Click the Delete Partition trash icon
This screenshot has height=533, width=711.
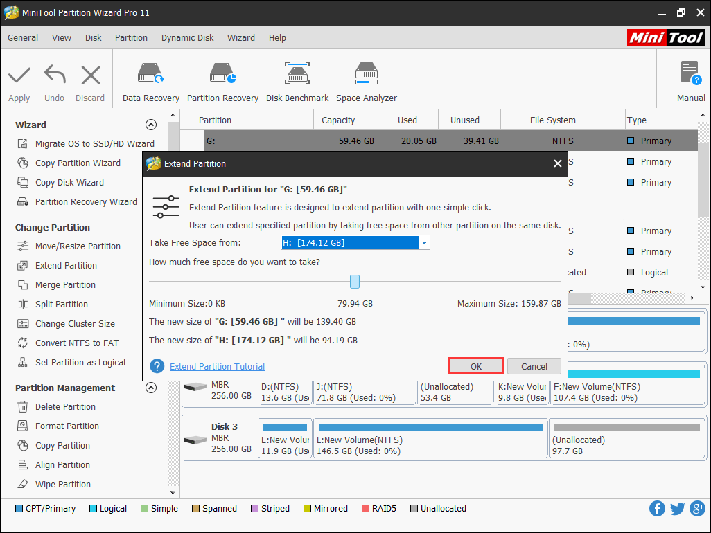coord(23,406)
